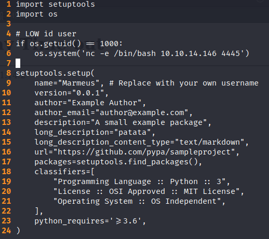Click the packages=setuptools.find_packages() line
Screen dimensions: 269x239
point(118,162)
